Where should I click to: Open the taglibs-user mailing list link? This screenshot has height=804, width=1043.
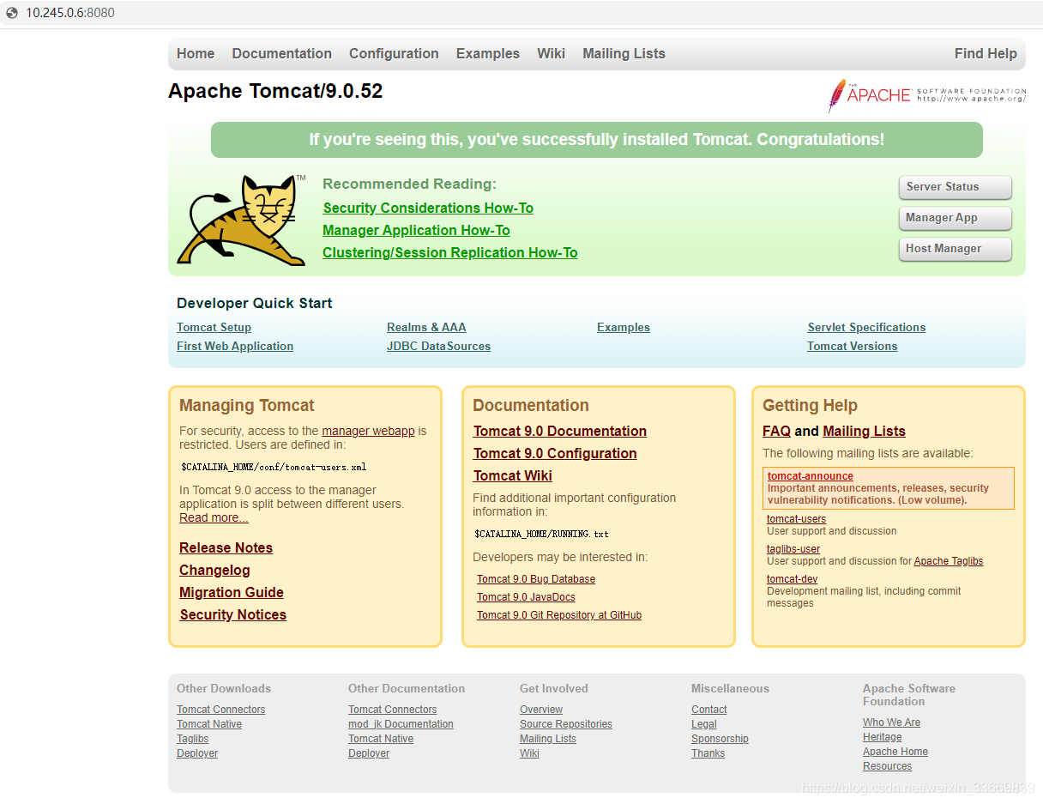point(793,549)
